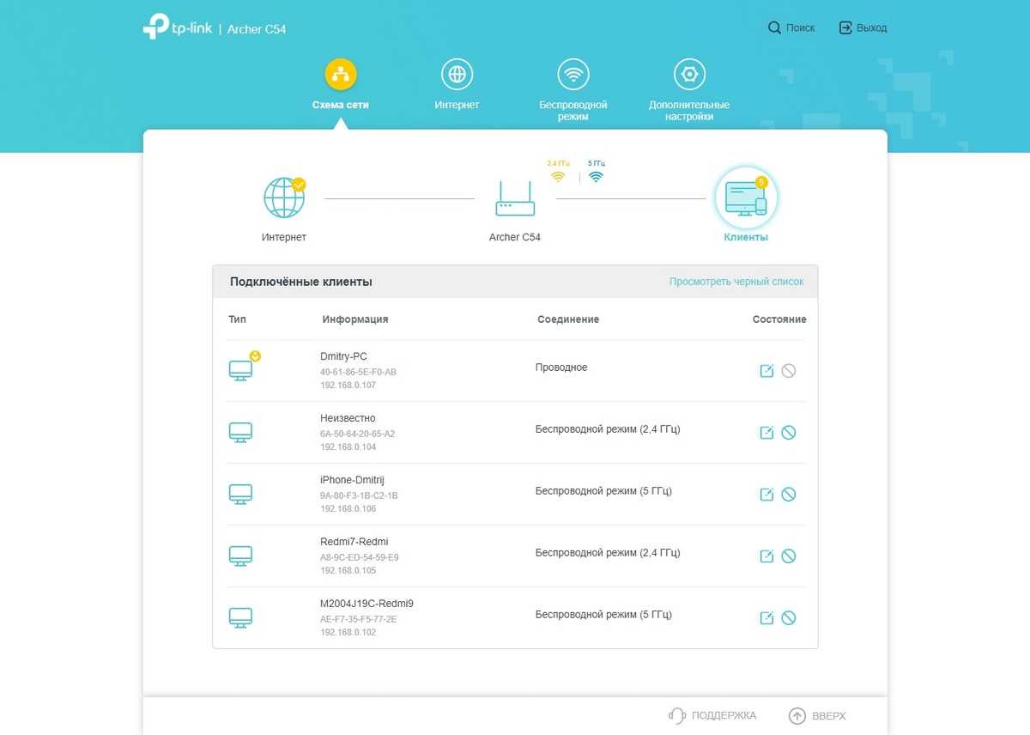Open Поиск search in the header
1030x735 pixels.
791,28
